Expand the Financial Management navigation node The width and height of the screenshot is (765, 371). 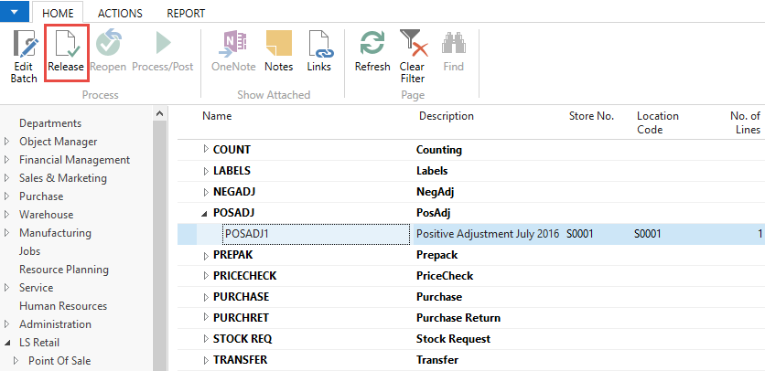(x=8, y=160)
